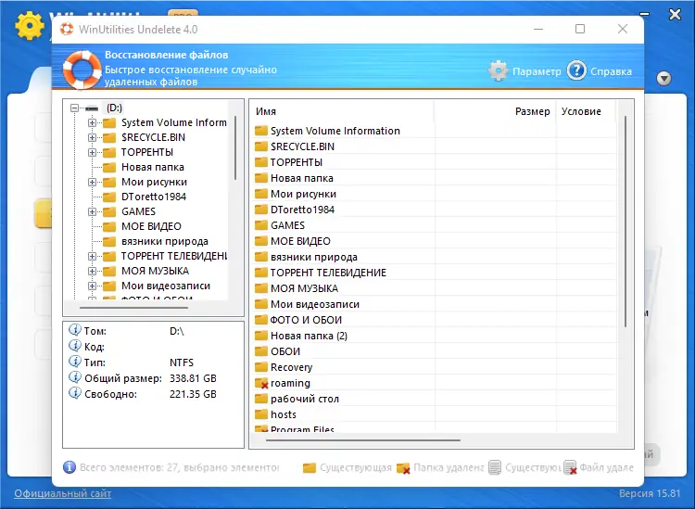695x509 pixels.
Task: Click the existing file legend icon
Action: click(x=495, y=468)
